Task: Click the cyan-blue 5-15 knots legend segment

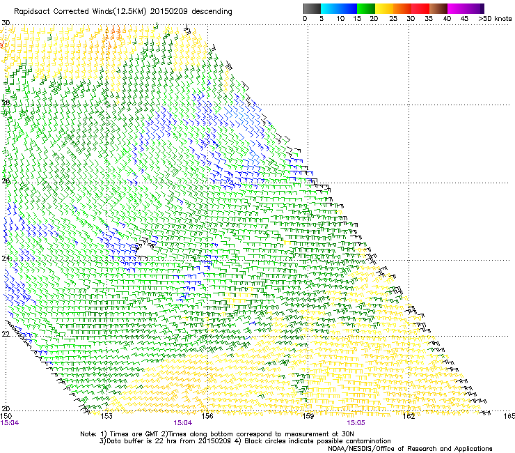Action: pyautogui.click(x=339, y=8)
